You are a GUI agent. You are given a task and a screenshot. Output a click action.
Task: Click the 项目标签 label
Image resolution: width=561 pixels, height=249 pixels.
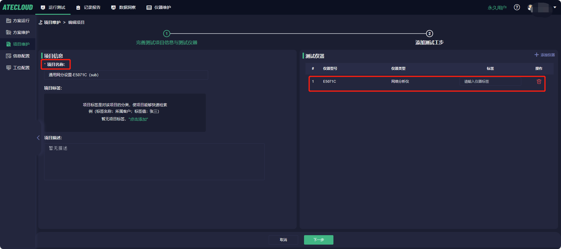pos(53,88)
